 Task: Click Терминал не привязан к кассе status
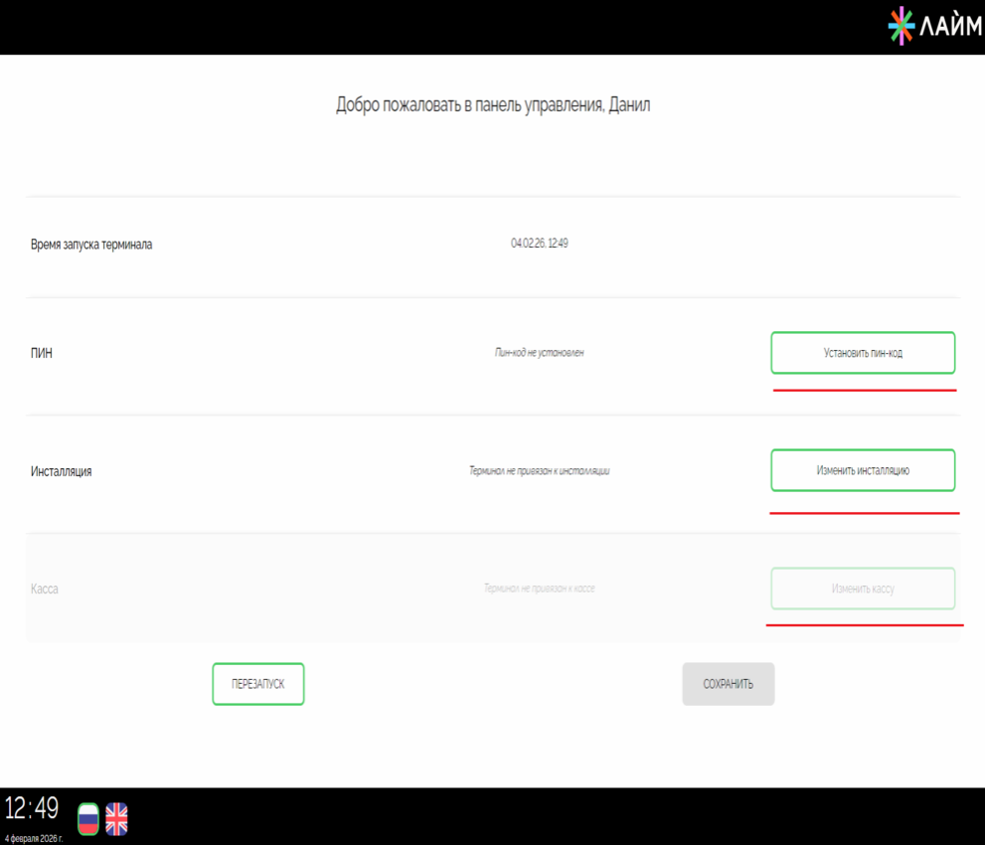pyautogui.click(x=539, y=589)
